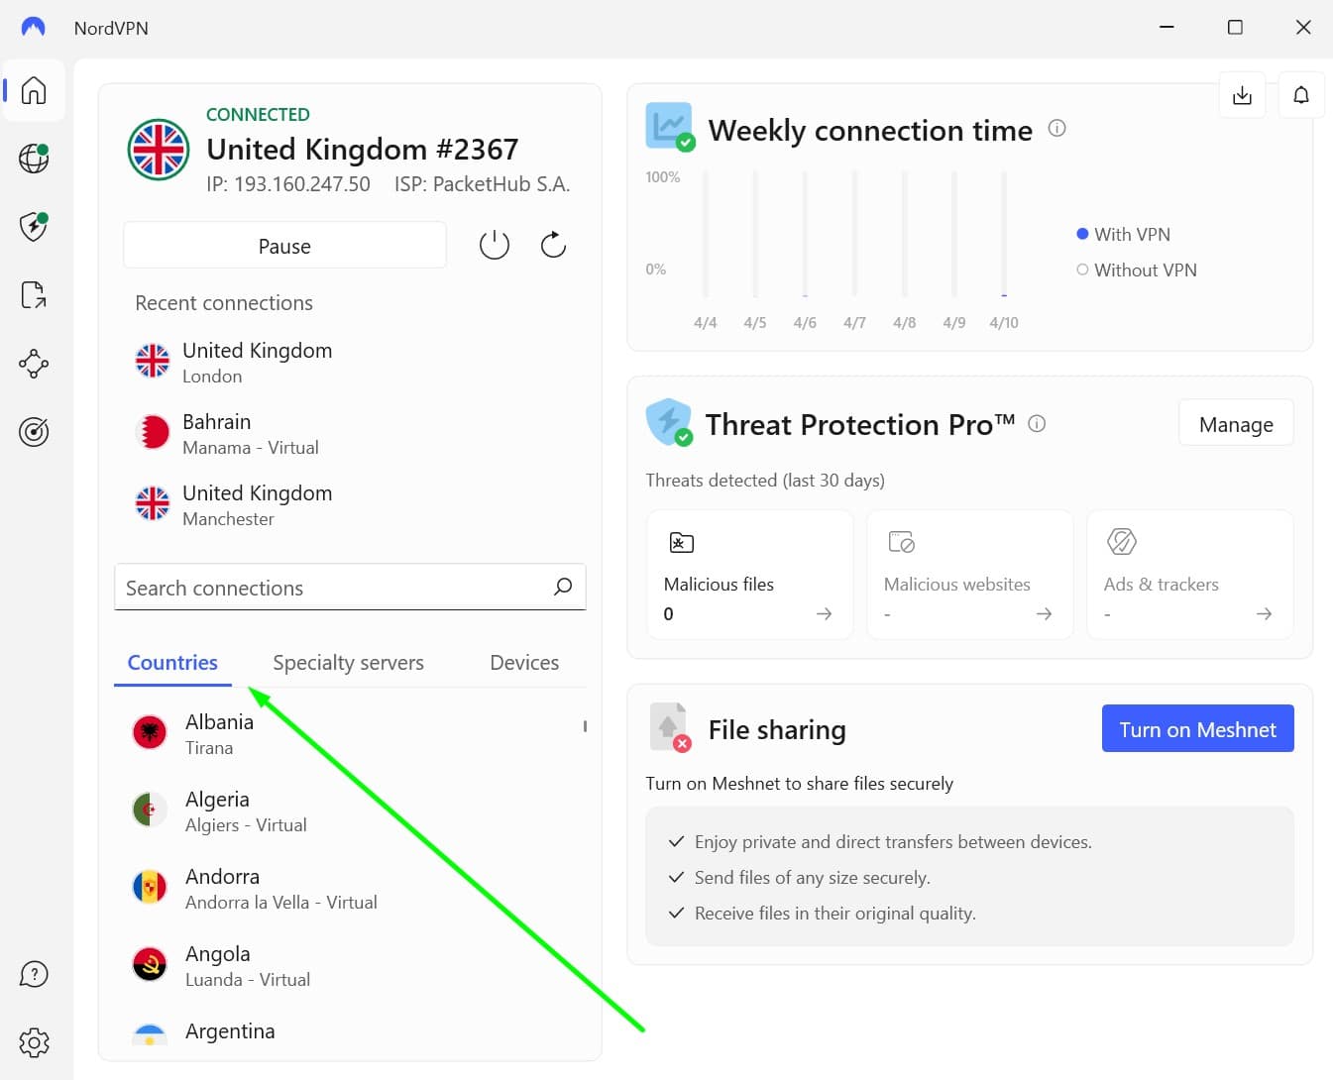Click the NordVPN logo in title bar
Viewport: 1333px width, 1080px height.
click(34, 28)
